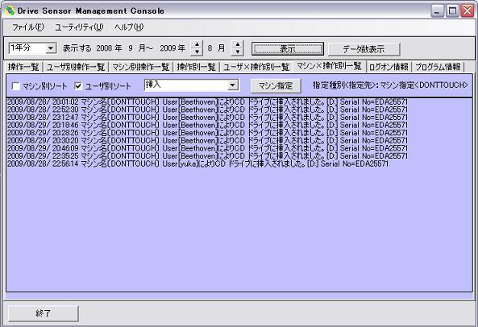
Task: Increase the year with the up stepper arrow
Action: [197, 44]
